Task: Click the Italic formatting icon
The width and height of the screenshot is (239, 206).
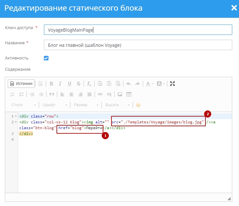Action: [x=60, y=84]
